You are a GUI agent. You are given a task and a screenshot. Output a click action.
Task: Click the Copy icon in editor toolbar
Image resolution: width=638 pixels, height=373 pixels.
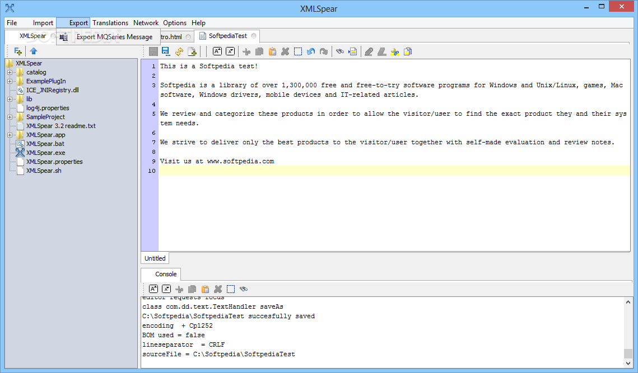[259, 51]
